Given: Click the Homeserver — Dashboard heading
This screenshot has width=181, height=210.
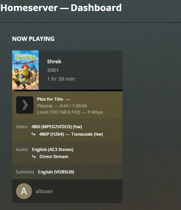Looking at the screenshot, I should (x=61, y=8).
